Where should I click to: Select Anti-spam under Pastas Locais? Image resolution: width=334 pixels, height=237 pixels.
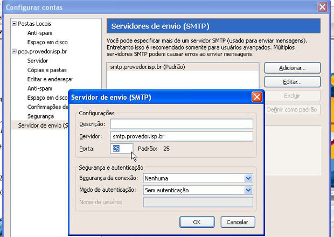click(40, 33)
